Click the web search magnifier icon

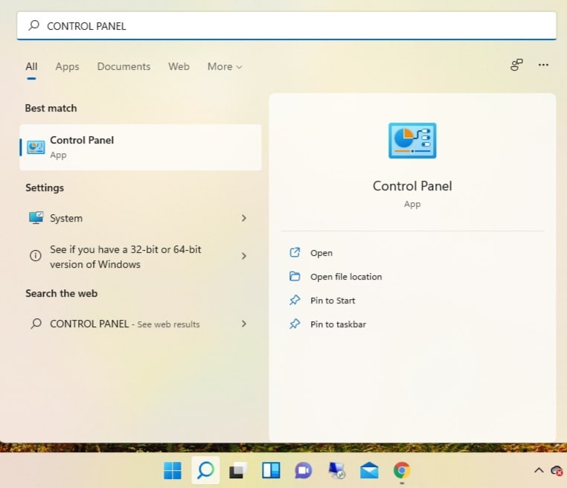(x=36, y=323)
